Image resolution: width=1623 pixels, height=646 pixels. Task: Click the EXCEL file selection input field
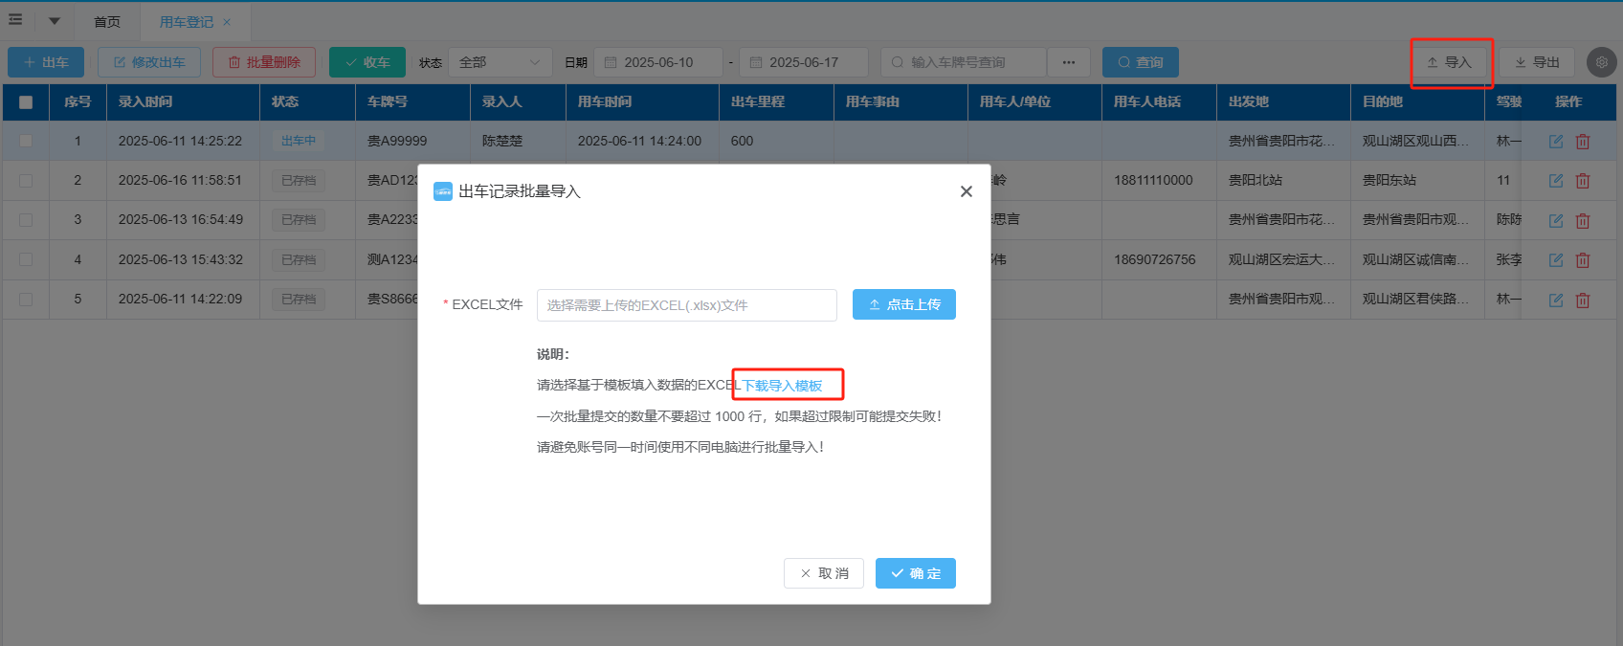point(686,305)
